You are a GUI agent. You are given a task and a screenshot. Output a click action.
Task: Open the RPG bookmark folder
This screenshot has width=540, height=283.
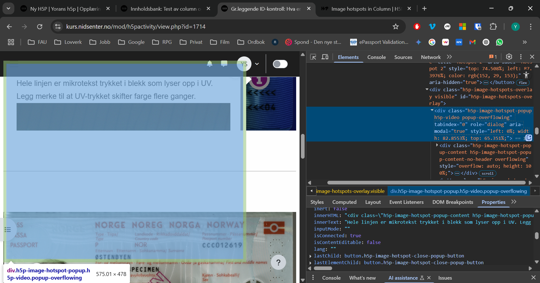point(162,42)
